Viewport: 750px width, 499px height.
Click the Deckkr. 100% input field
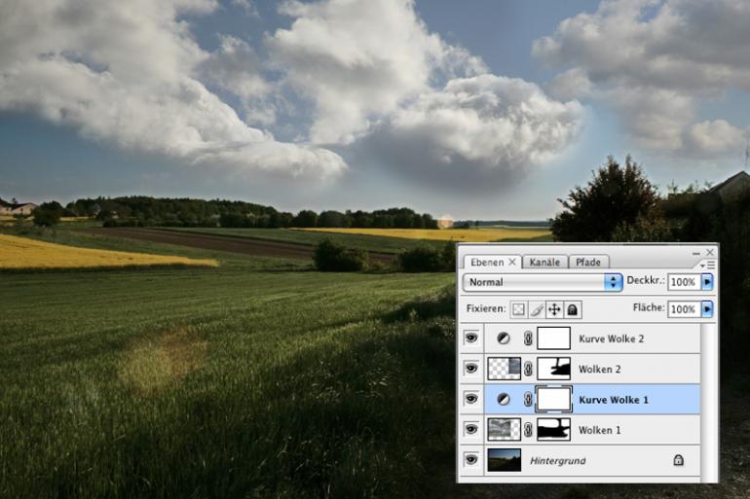(x=684, y=282)
